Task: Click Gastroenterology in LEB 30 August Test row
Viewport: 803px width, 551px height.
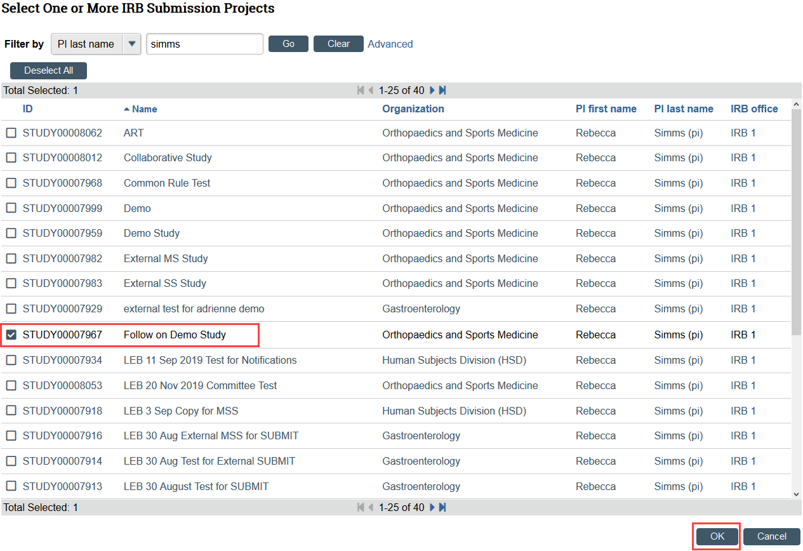Action: 421,486
